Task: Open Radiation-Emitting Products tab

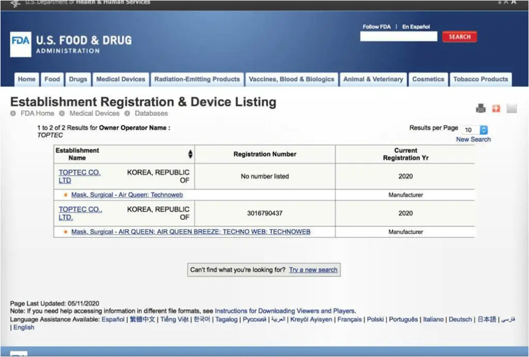Action: click(197, 79)
